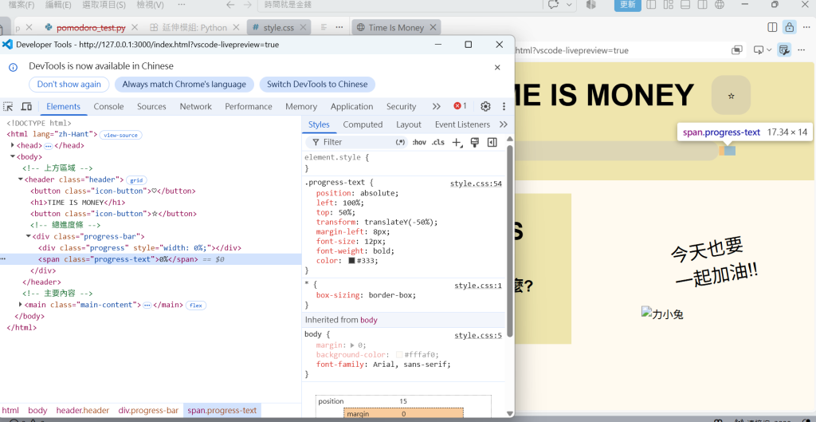
Task: Open the Performance panel tab
Action: point(249,106)
